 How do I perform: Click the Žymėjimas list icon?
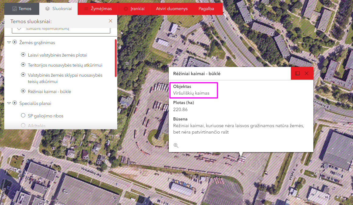86,9
